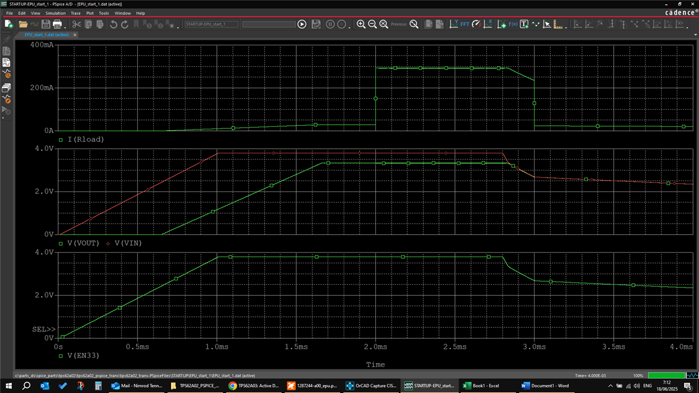Image resolution: width=699 pixels, height=393 pixels.
Task: Click the Add Trace icon
Action: (x=502, y=24)
